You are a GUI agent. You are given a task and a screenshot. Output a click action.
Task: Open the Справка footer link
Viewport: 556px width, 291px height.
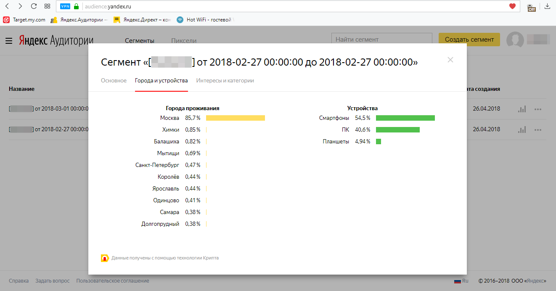pyautogui.click(x=19, y=281)
